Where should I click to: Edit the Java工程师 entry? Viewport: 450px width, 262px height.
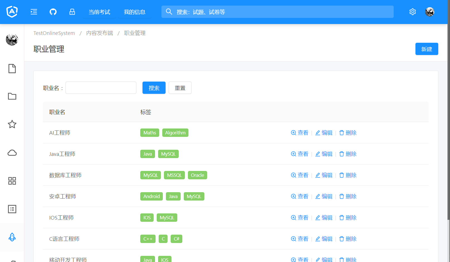[x=324, y=154]
